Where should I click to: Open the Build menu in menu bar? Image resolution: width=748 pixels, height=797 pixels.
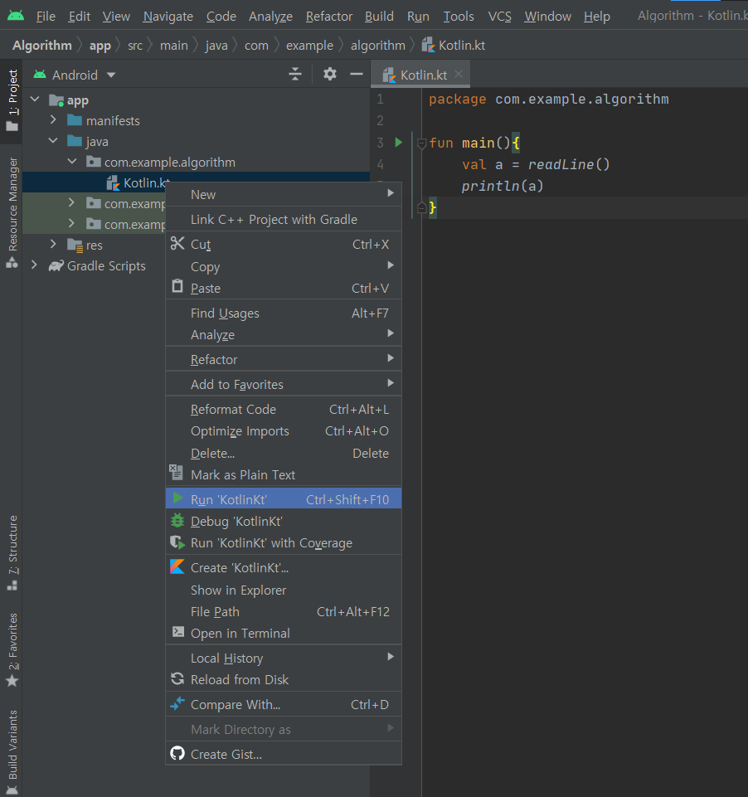379,17
